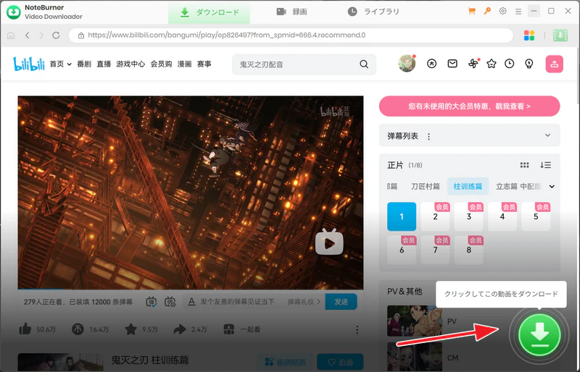580x372 pixels.
Task: Open 弹幕列表 three-dot options
Action: coord(428,137)
